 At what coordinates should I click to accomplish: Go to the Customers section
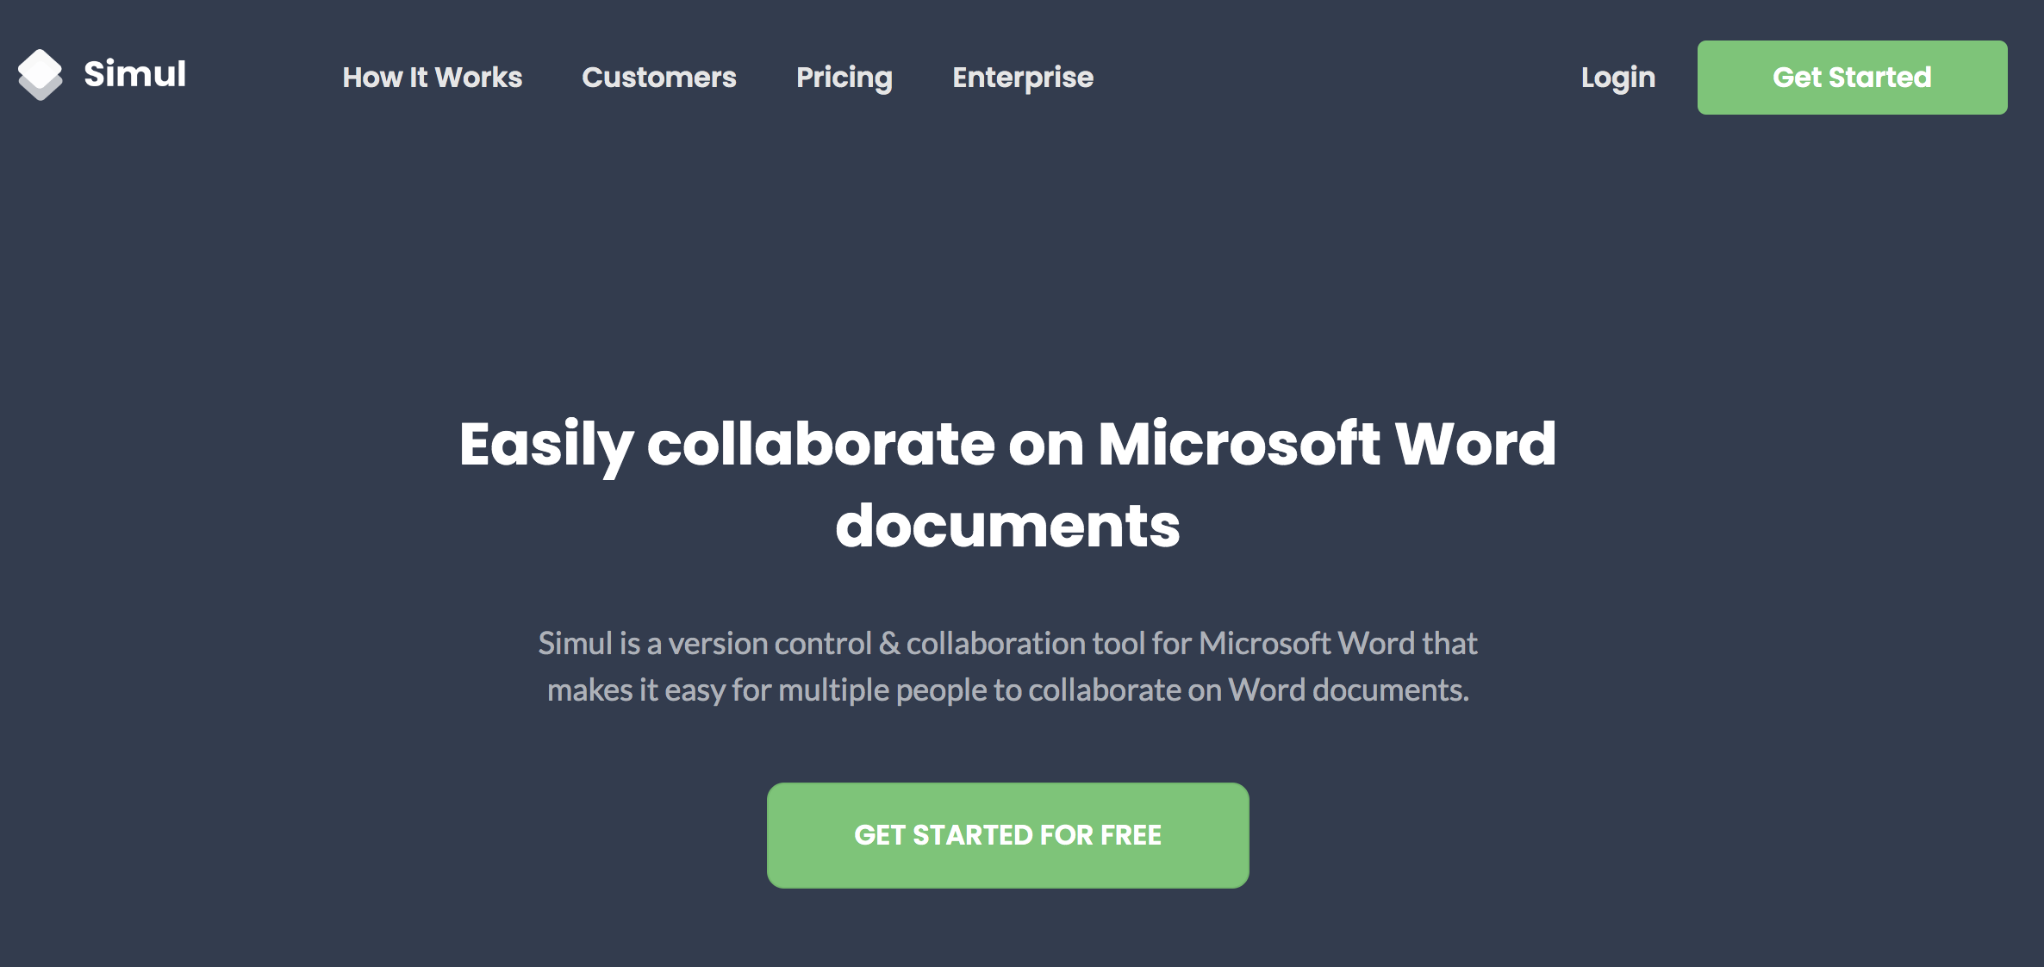click(x=658, y=78)
